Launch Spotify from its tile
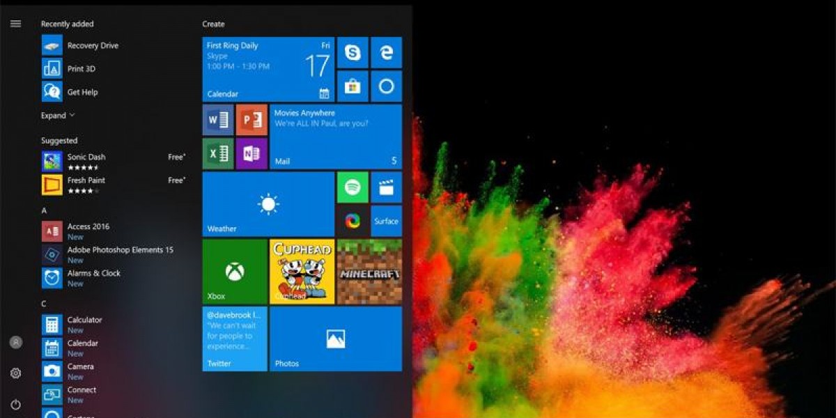836x418 pixels. click(353, 187)
